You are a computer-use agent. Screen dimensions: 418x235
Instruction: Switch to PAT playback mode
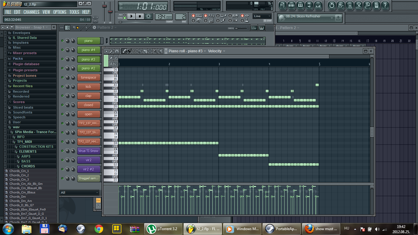[x=125, y=15]
